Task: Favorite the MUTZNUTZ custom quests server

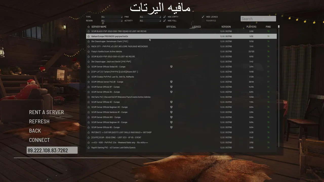Action: (x=89, y=132)
